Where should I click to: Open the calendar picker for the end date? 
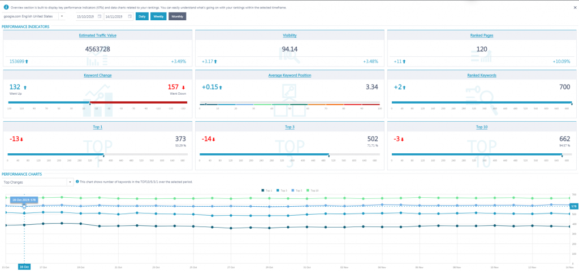point(130,16)
